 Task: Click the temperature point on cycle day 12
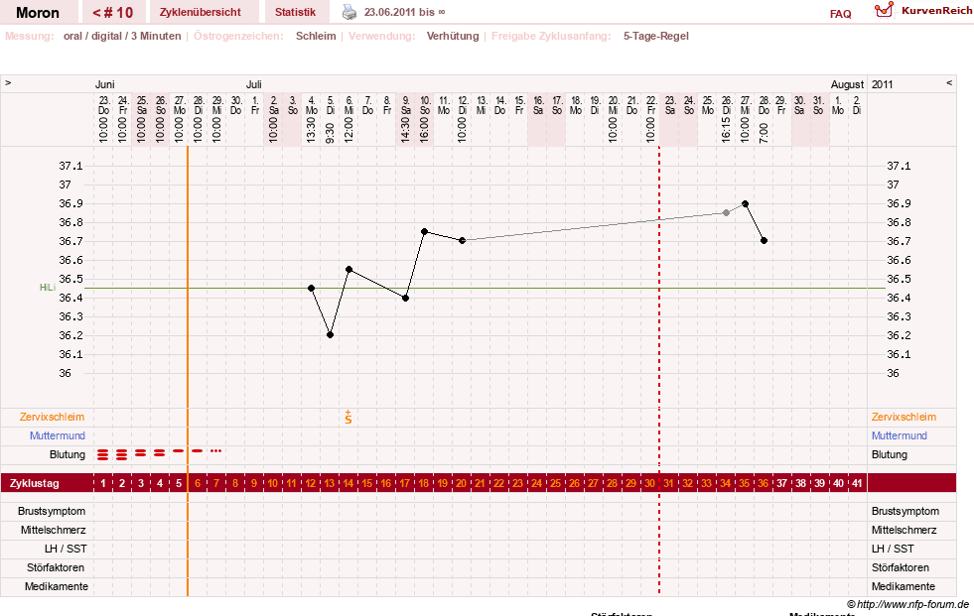click(311, 288)
